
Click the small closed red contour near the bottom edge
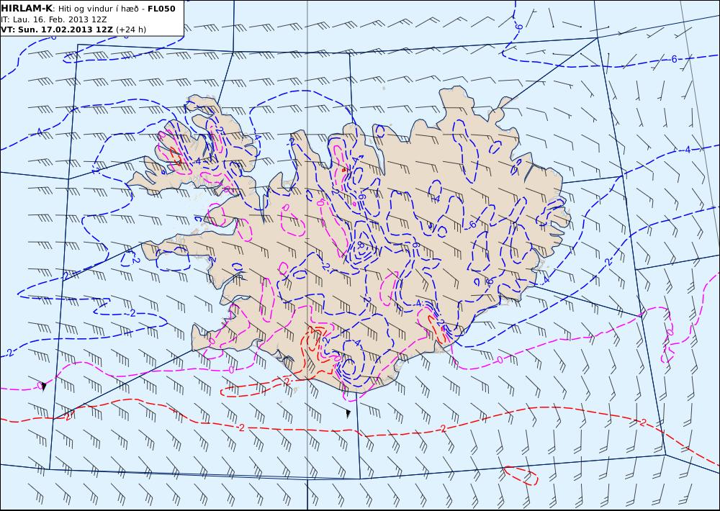coord(521,475)
